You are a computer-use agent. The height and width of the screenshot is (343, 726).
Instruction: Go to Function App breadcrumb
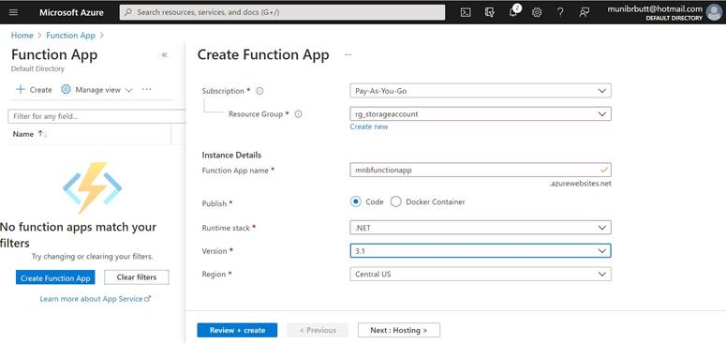(x=70, y=36)
